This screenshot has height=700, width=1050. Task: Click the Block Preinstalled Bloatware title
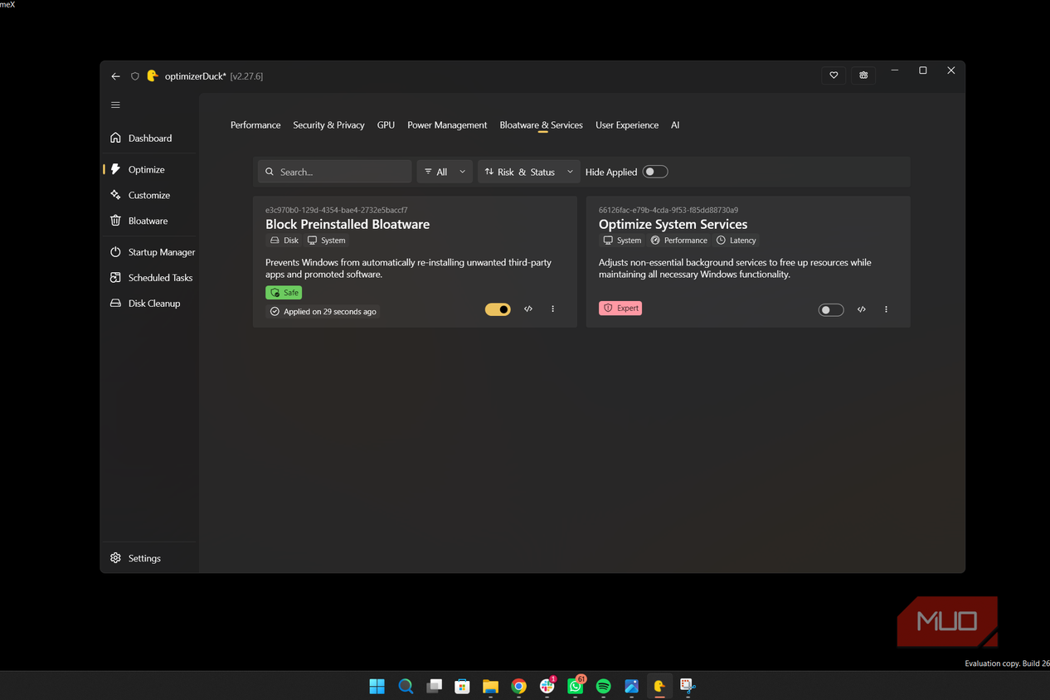coord(348,224)
